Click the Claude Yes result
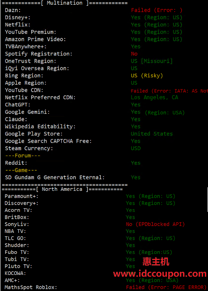Screen dimensions: 208x291 coord(136,119)
